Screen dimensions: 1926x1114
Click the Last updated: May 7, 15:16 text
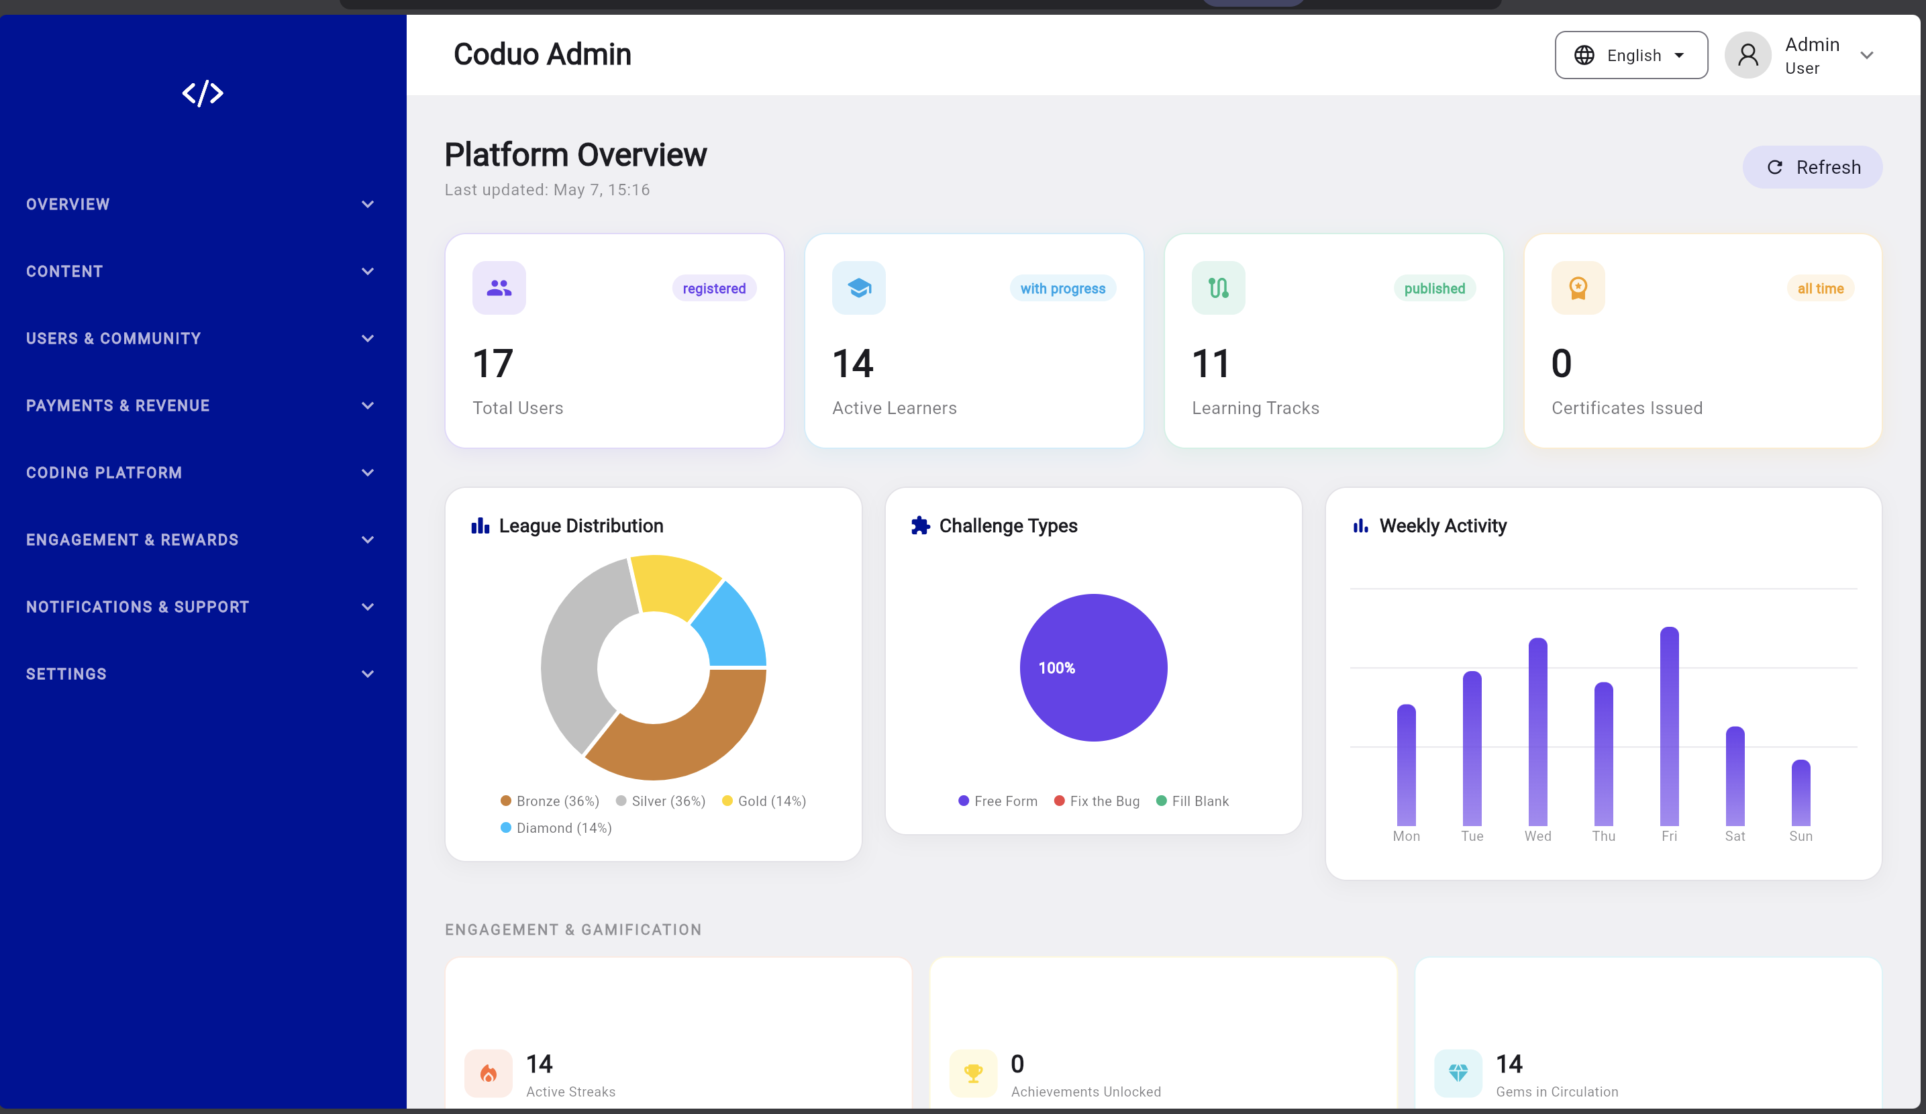(x=547, y=189)
